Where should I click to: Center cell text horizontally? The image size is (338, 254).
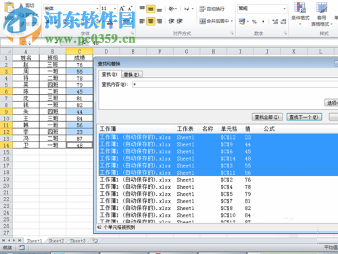point(151,21)
